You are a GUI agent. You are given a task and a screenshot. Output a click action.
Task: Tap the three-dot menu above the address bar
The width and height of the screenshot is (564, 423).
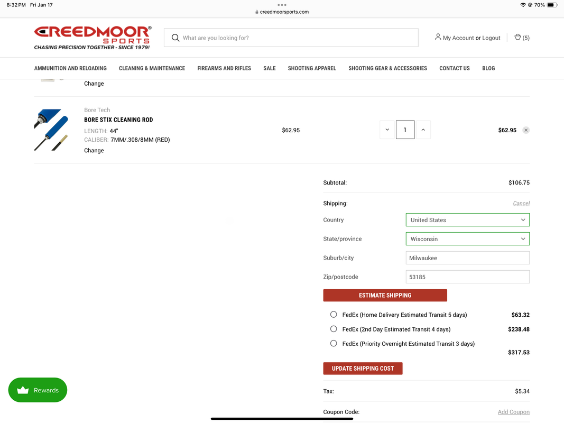(282, 5)
